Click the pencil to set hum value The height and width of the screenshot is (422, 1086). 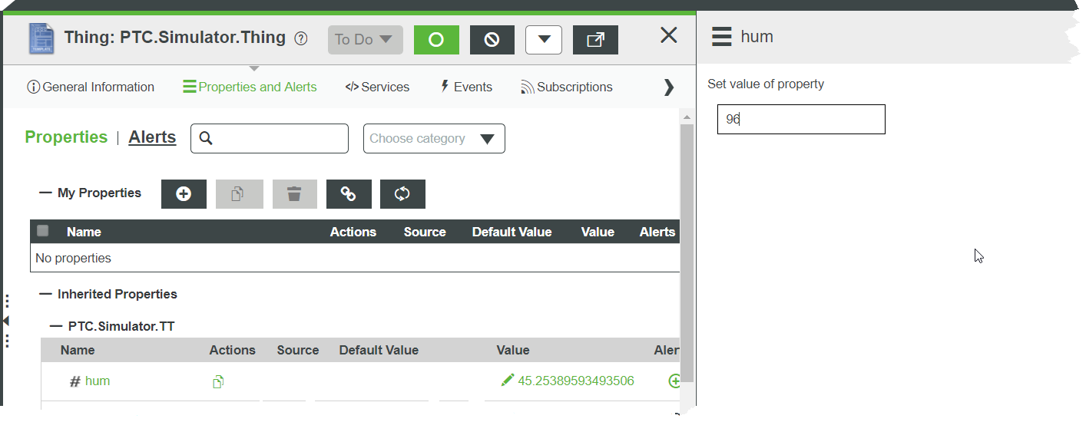[507, 380]
